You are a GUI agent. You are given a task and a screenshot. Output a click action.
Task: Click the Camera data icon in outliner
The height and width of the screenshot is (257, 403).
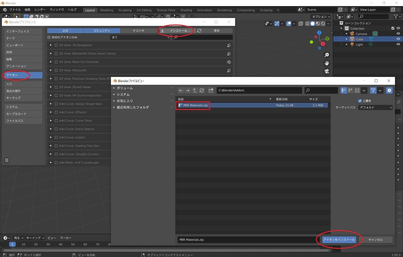tap(375, 34)
